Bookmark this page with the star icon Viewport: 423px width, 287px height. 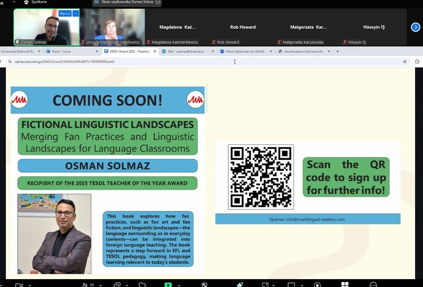tap(404, 62)
